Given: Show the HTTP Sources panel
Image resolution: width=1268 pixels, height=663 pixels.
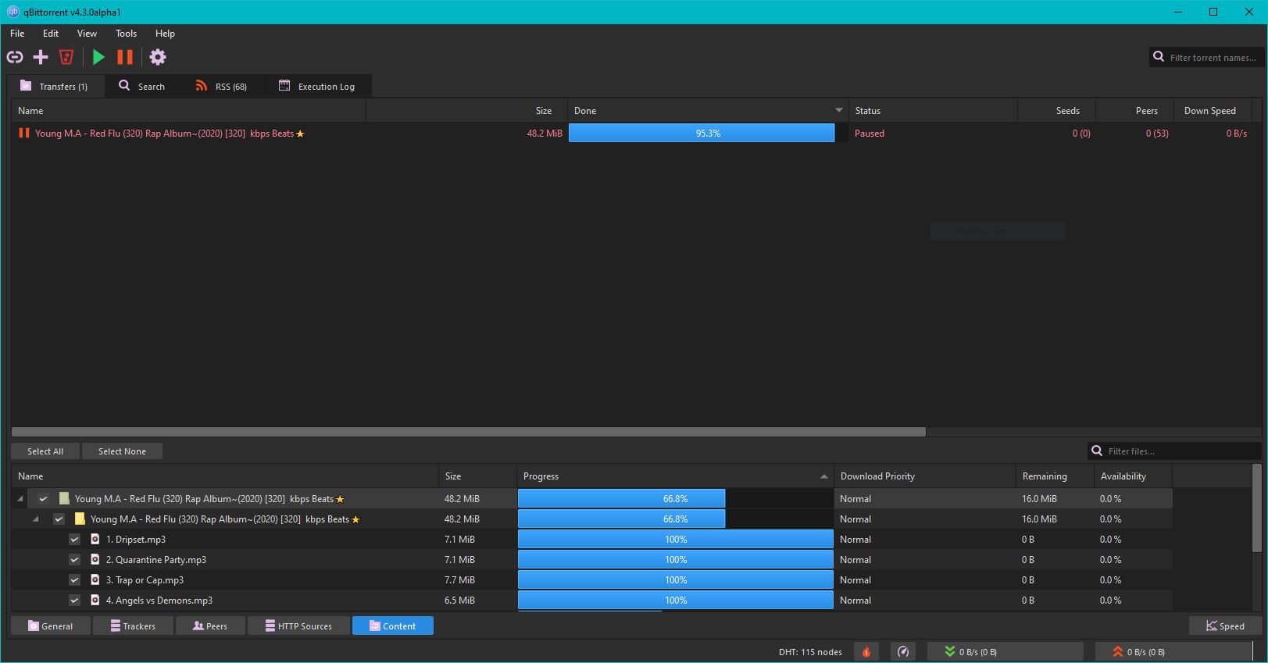Looking at the screenshot, I should click(x=298, y=626).
